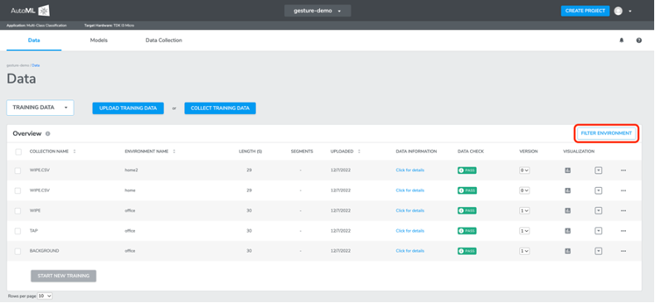The height and width of the screenshot is (303, 655).
Task: Click three-dot more options for home2 row
Action: pyautogui.click(x=623, y=171)
